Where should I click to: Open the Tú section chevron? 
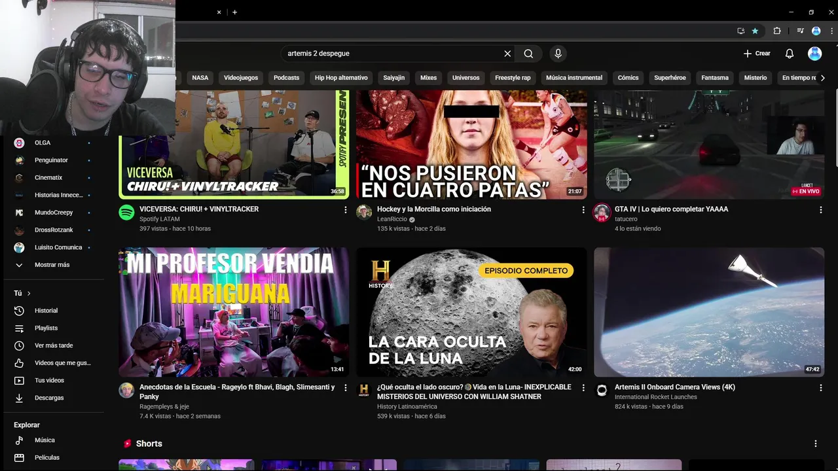(x=29, y=293)
